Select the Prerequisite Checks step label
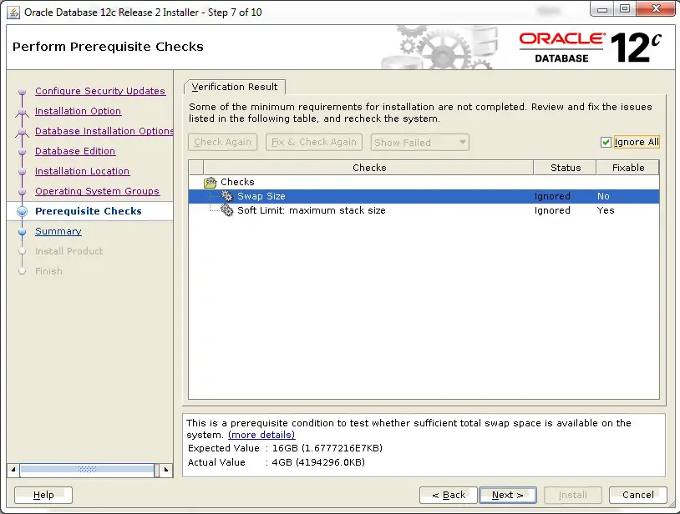Image resolution: width=680 pixels, height=514 pixels. point(89,211)
